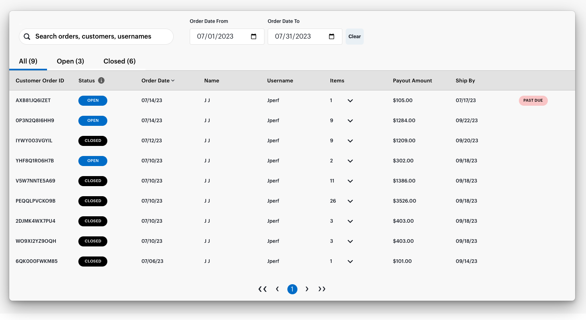Switch to the Open (3) tab

(70, 61)
